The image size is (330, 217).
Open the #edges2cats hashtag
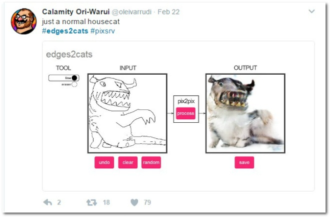coord(65,31)
